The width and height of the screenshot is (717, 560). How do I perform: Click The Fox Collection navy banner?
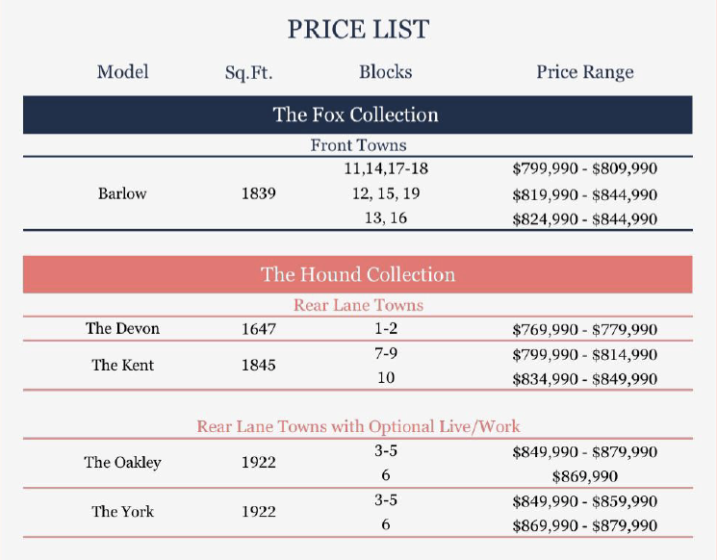358,115
